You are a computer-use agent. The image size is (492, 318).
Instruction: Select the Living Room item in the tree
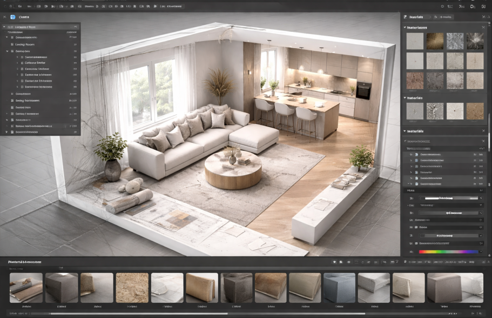point(26,44)
